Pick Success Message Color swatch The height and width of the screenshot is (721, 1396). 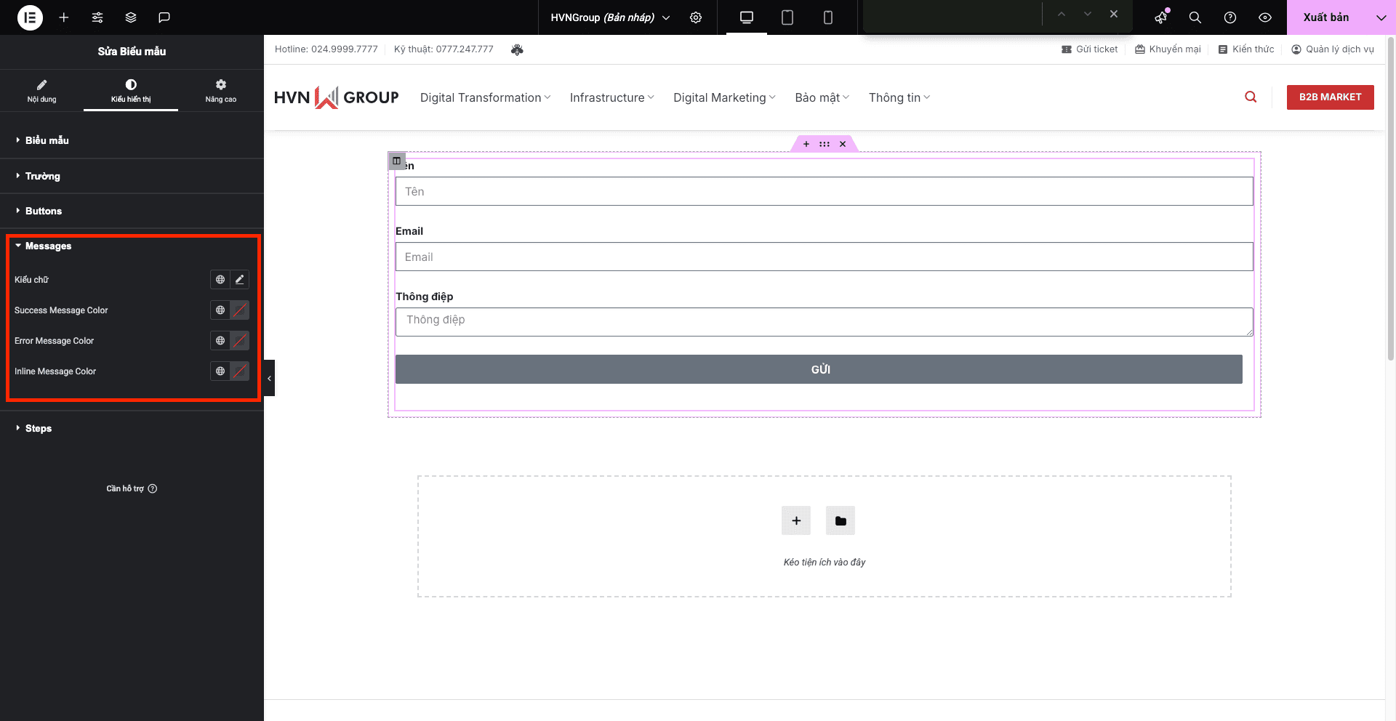click(239, 310)
